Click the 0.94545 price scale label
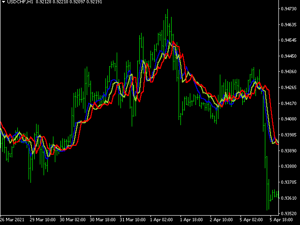This screenshot has height=225, width=300. coord(289,40)
